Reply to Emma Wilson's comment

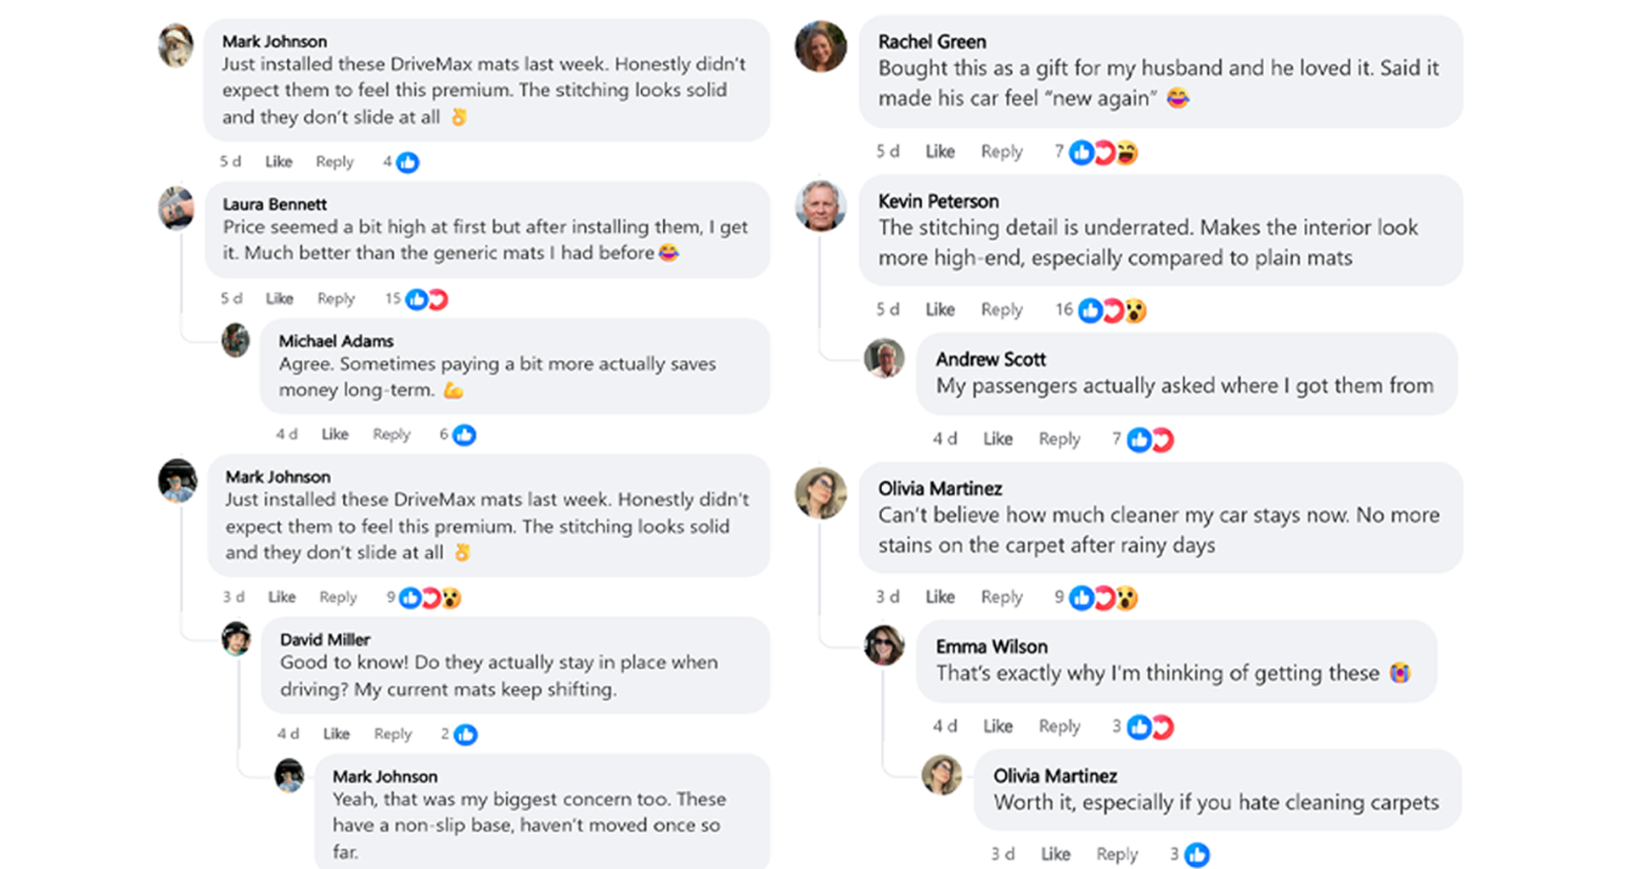click(x=1059, y=726)
